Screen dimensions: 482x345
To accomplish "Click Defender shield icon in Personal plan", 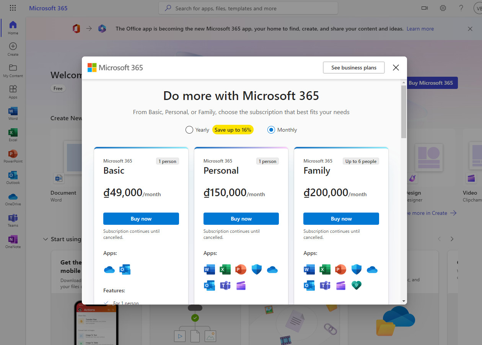I will tap(257, 269).
